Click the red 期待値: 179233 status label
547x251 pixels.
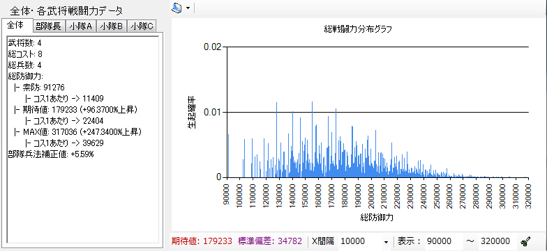[202, 241]
